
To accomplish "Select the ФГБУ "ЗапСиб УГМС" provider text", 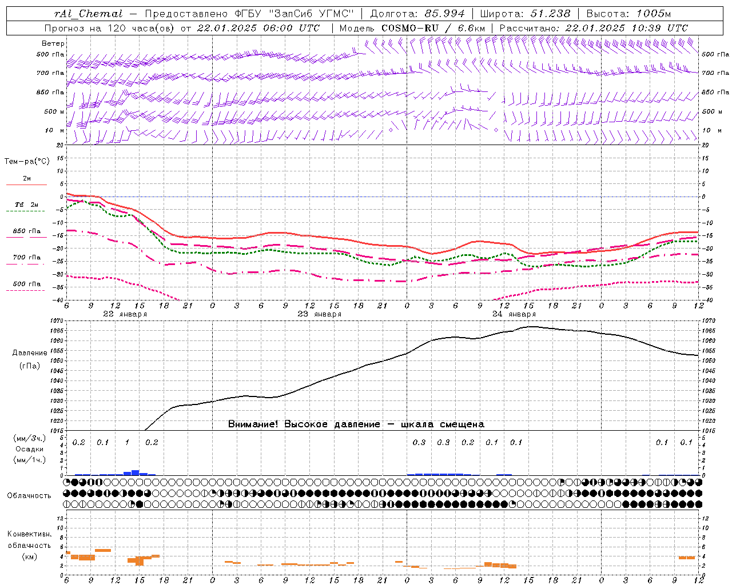I will (296, 14).
